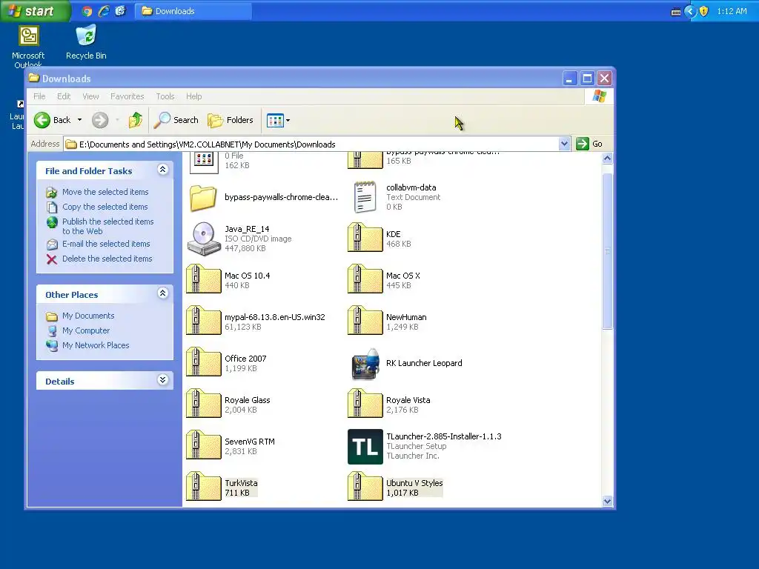Open the Edit menu

coord(64,96)
